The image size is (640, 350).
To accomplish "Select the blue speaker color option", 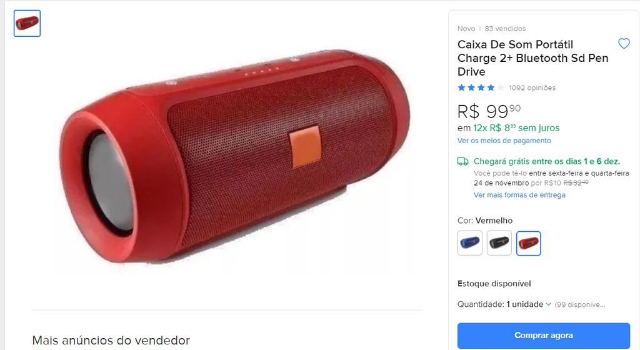I will [x=470, y=243].
